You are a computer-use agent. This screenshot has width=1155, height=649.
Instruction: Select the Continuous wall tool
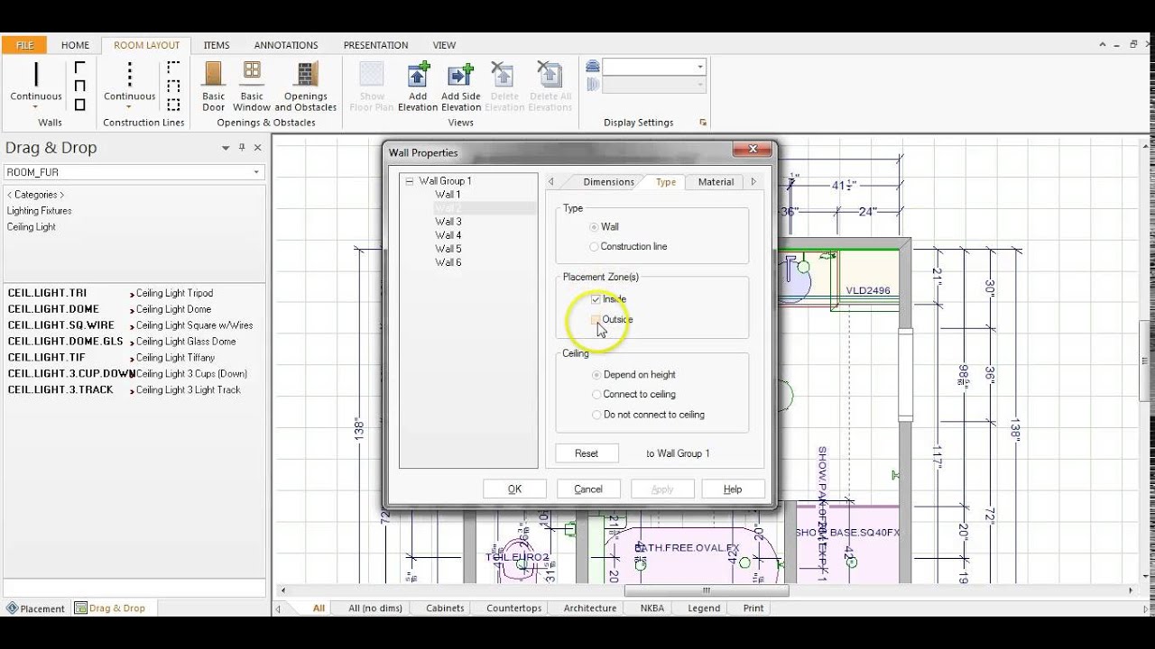click(x=36, y=81)
